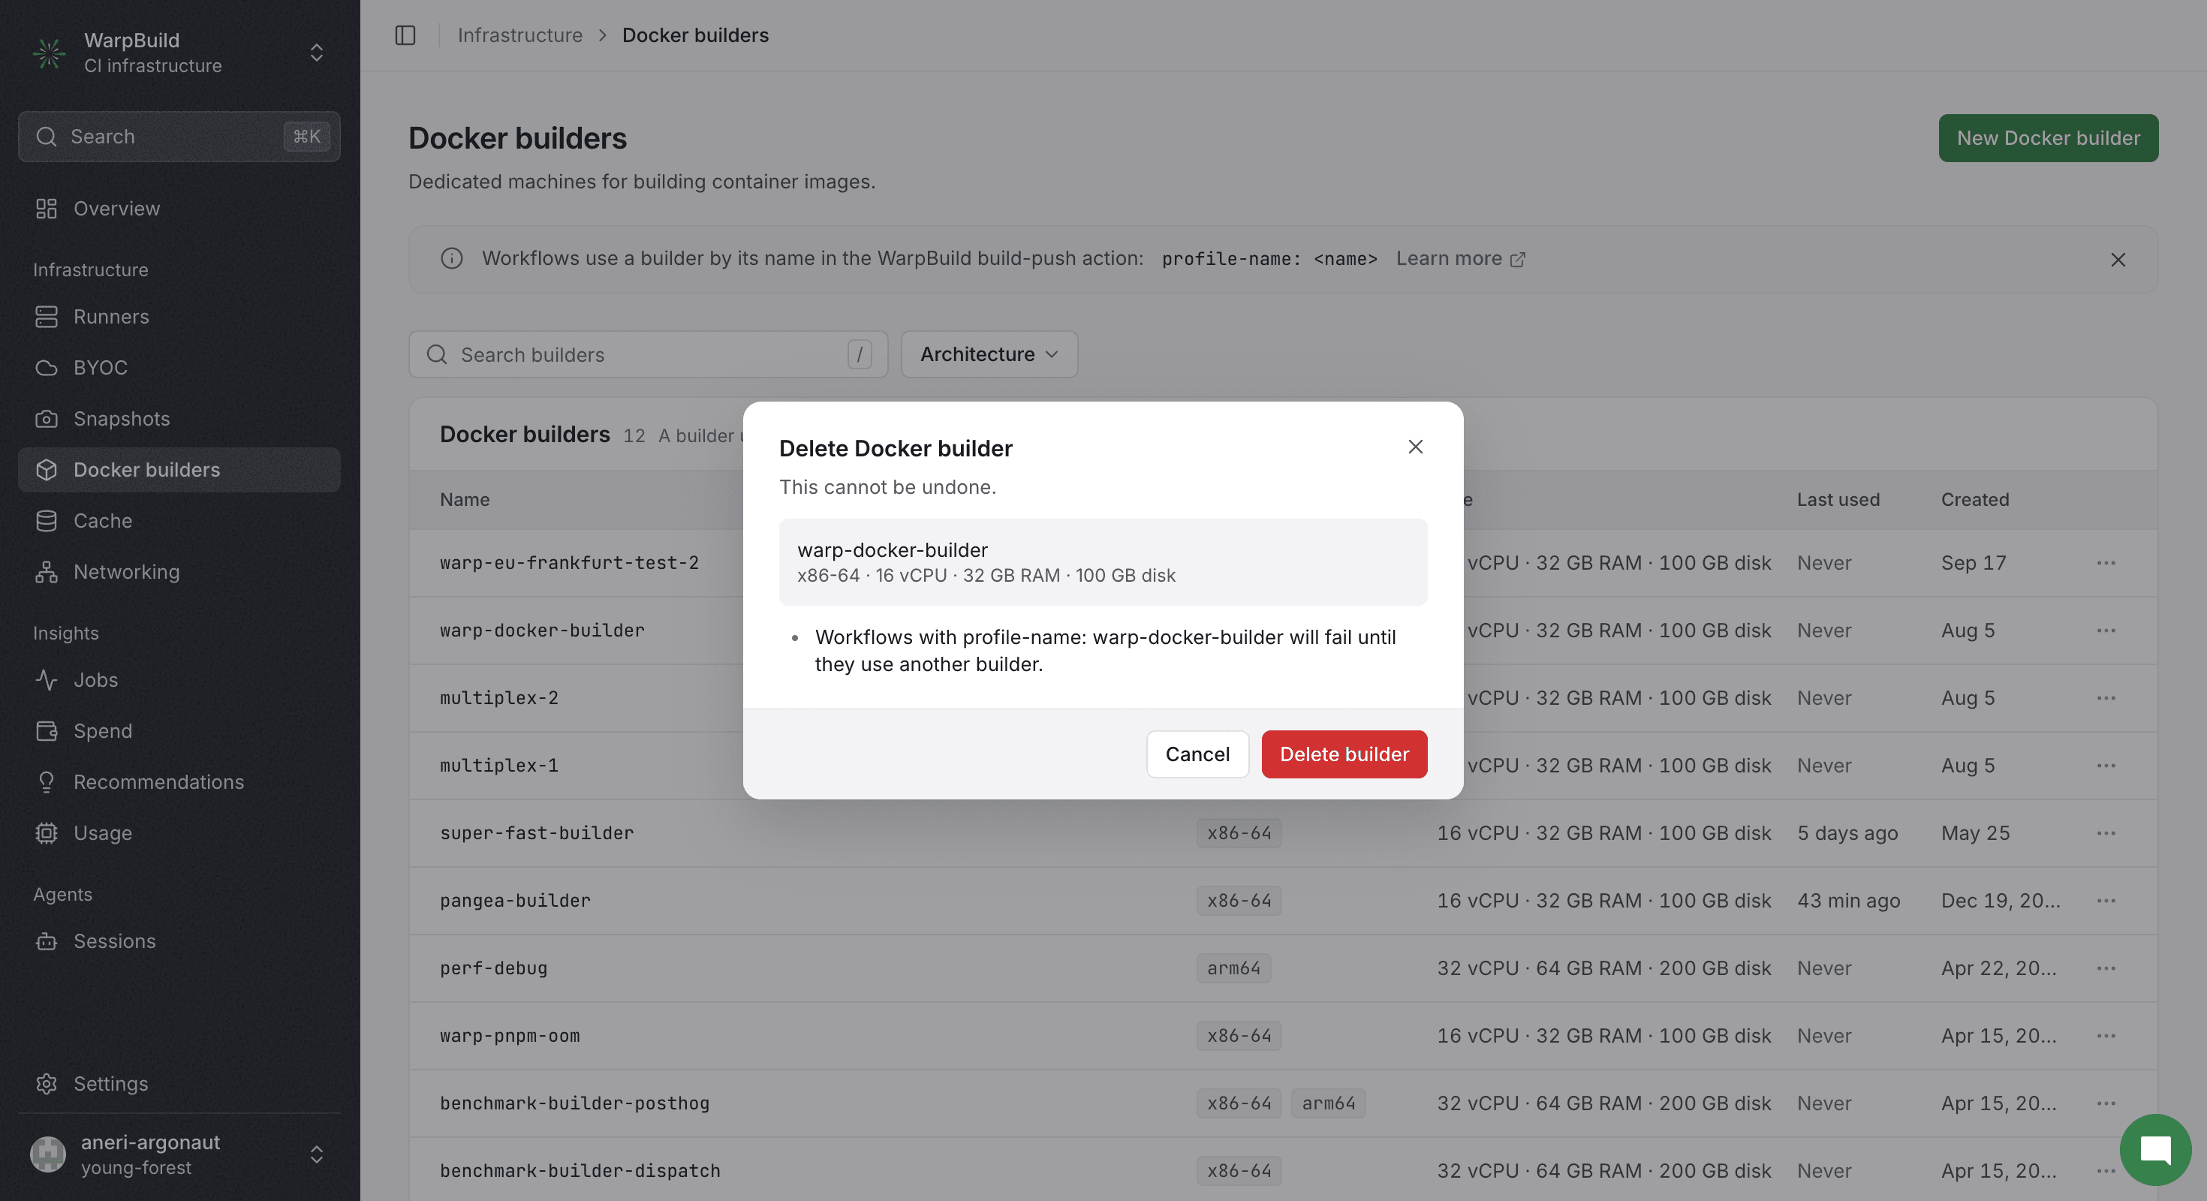Open Settings in sidebar

[x=179, y=1084]
